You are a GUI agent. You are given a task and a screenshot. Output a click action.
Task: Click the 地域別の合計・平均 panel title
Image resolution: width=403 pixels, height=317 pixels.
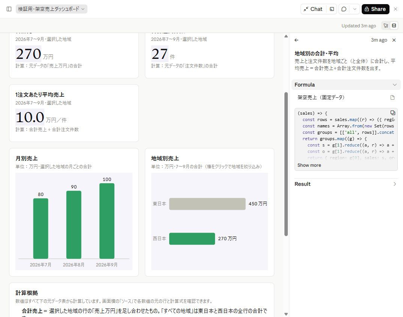click(316, 53)
